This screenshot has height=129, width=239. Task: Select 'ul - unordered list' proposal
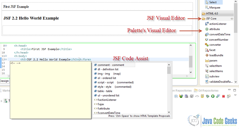coord(107,96)
